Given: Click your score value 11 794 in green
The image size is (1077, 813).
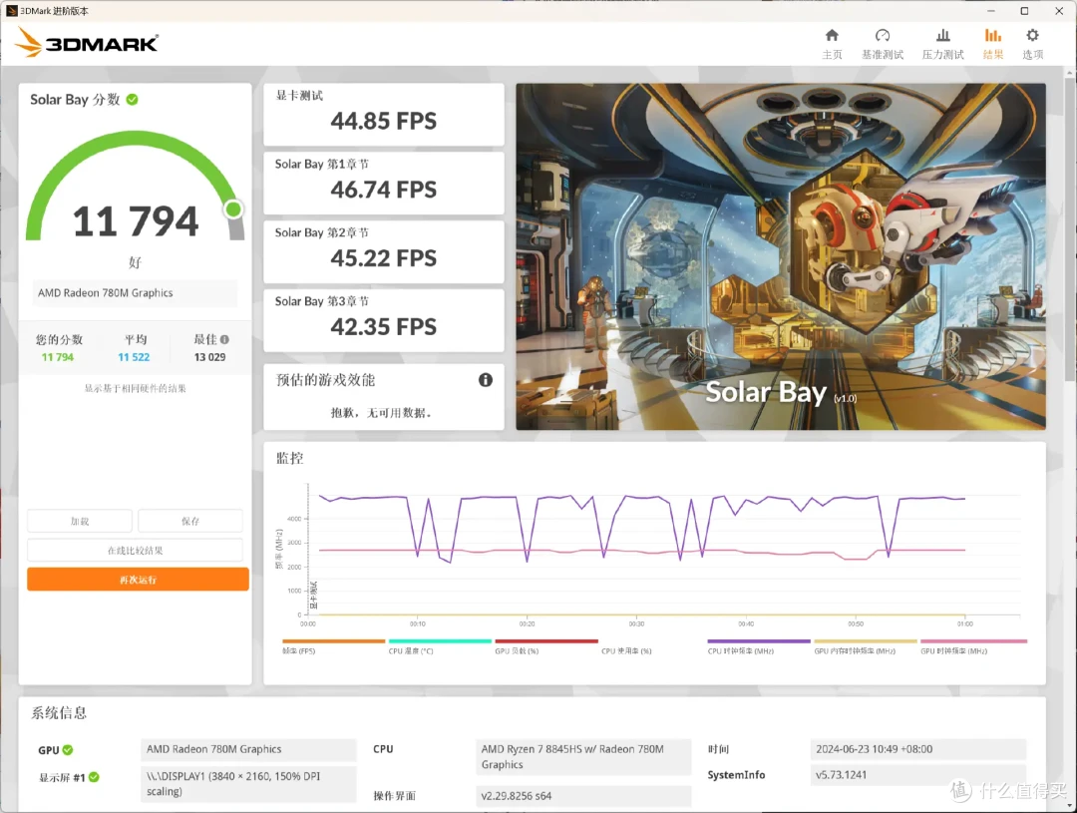Looking at the screenshot, I should pyautogui.click(x=57, y=357).
